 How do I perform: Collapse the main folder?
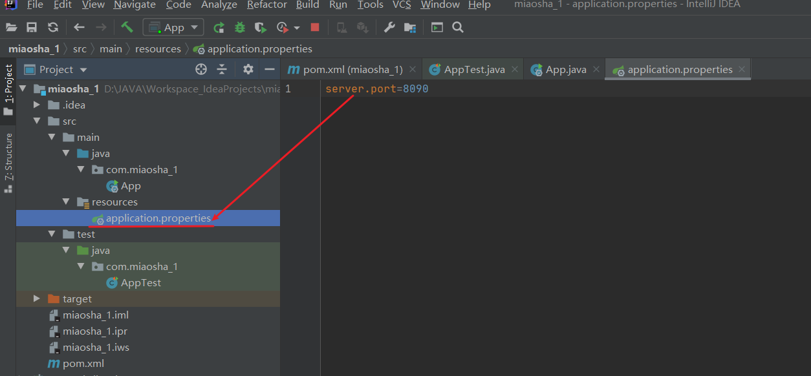[x=52, y=137]
